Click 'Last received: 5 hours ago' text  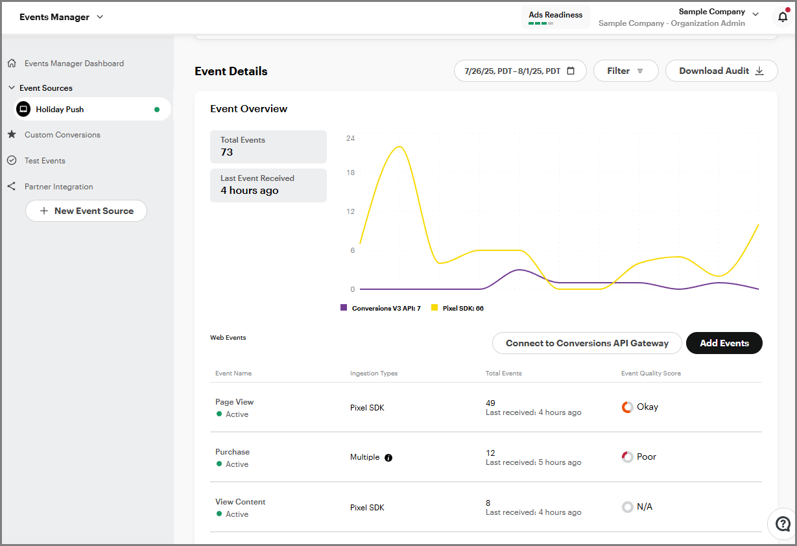point(533,462)
